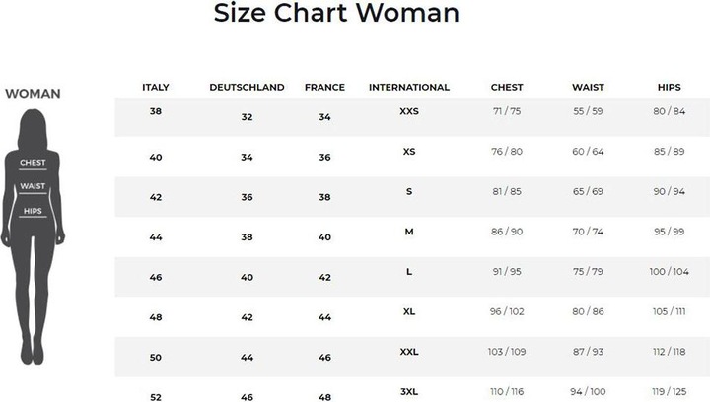Click the WOMAN heading above silhouette

pyautogui.click(x=33, y=94)
